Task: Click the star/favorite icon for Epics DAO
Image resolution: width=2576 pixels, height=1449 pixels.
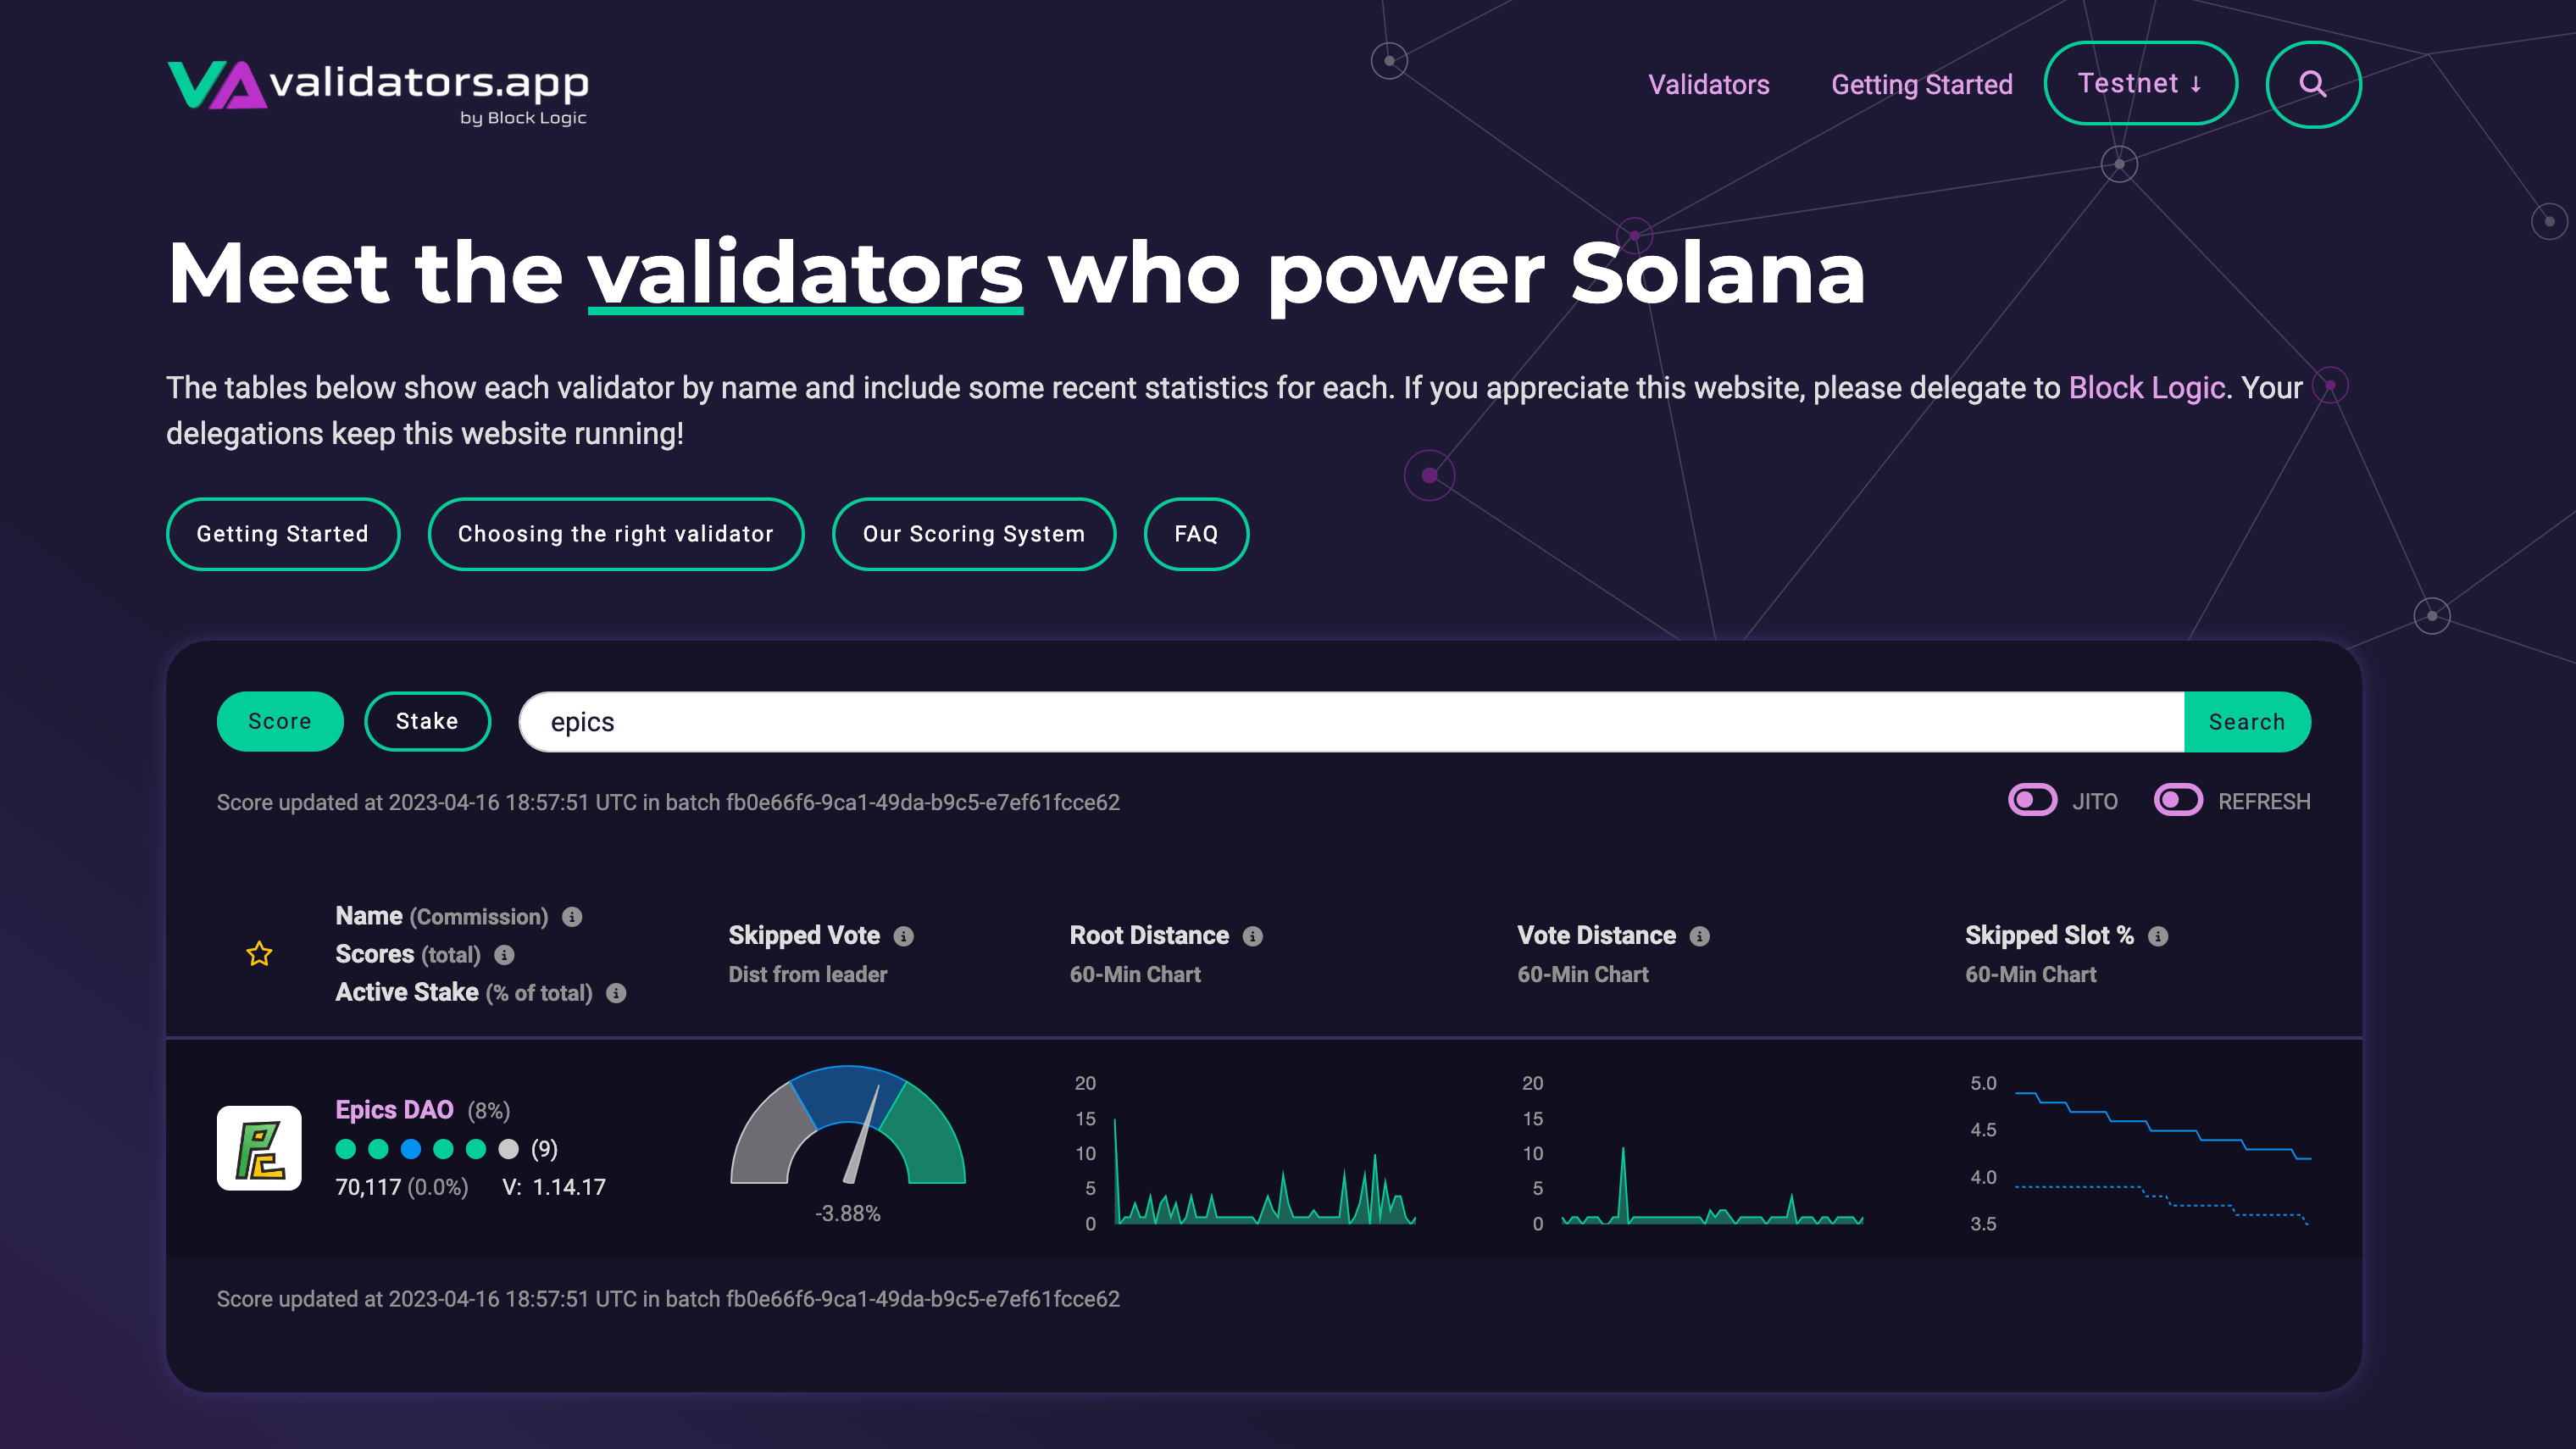Action: (258, 953)
